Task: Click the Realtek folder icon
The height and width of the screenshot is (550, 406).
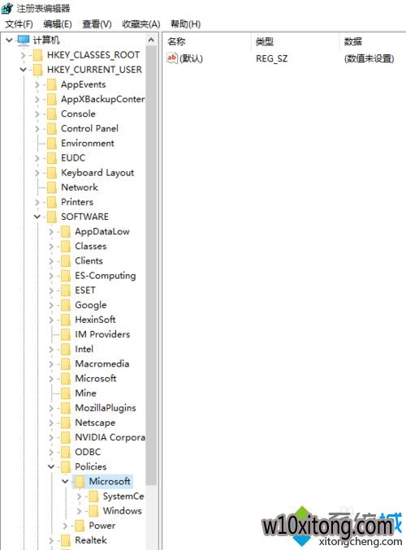Action: pos(66,540)
